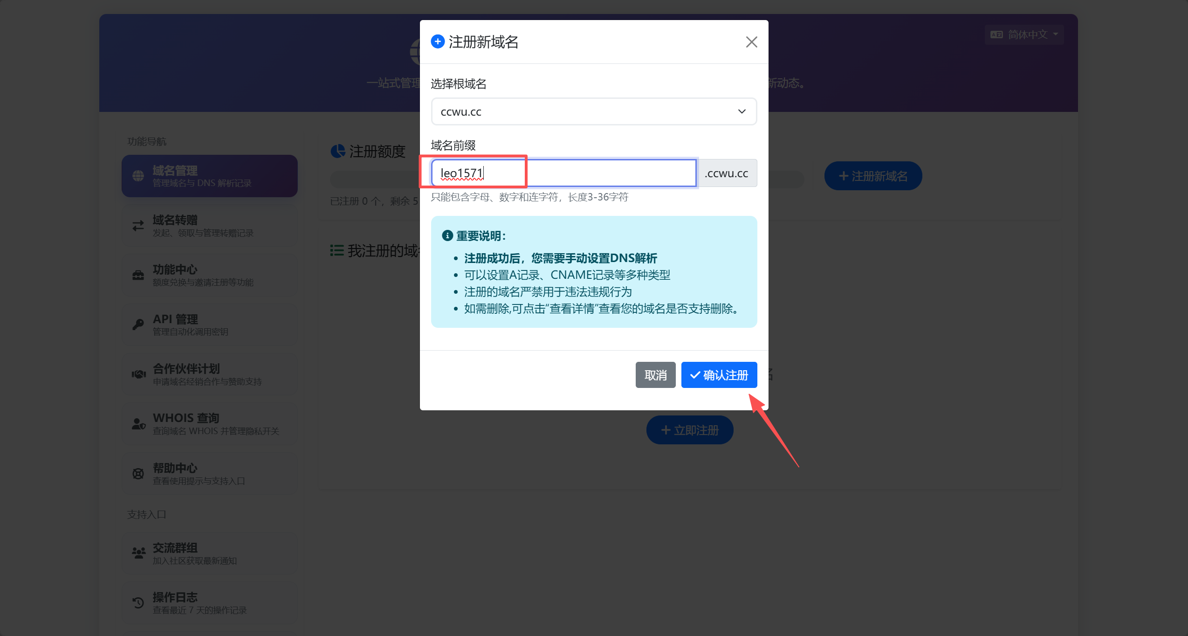Open the 操作日志 sidebar menu item
1188x636 pixels.
[210, 603]
